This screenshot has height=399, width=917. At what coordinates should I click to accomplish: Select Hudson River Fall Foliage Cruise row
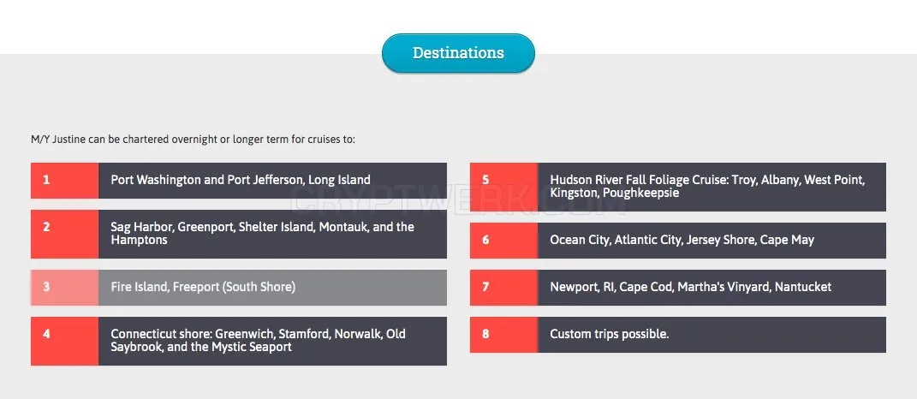pos(712,187)
